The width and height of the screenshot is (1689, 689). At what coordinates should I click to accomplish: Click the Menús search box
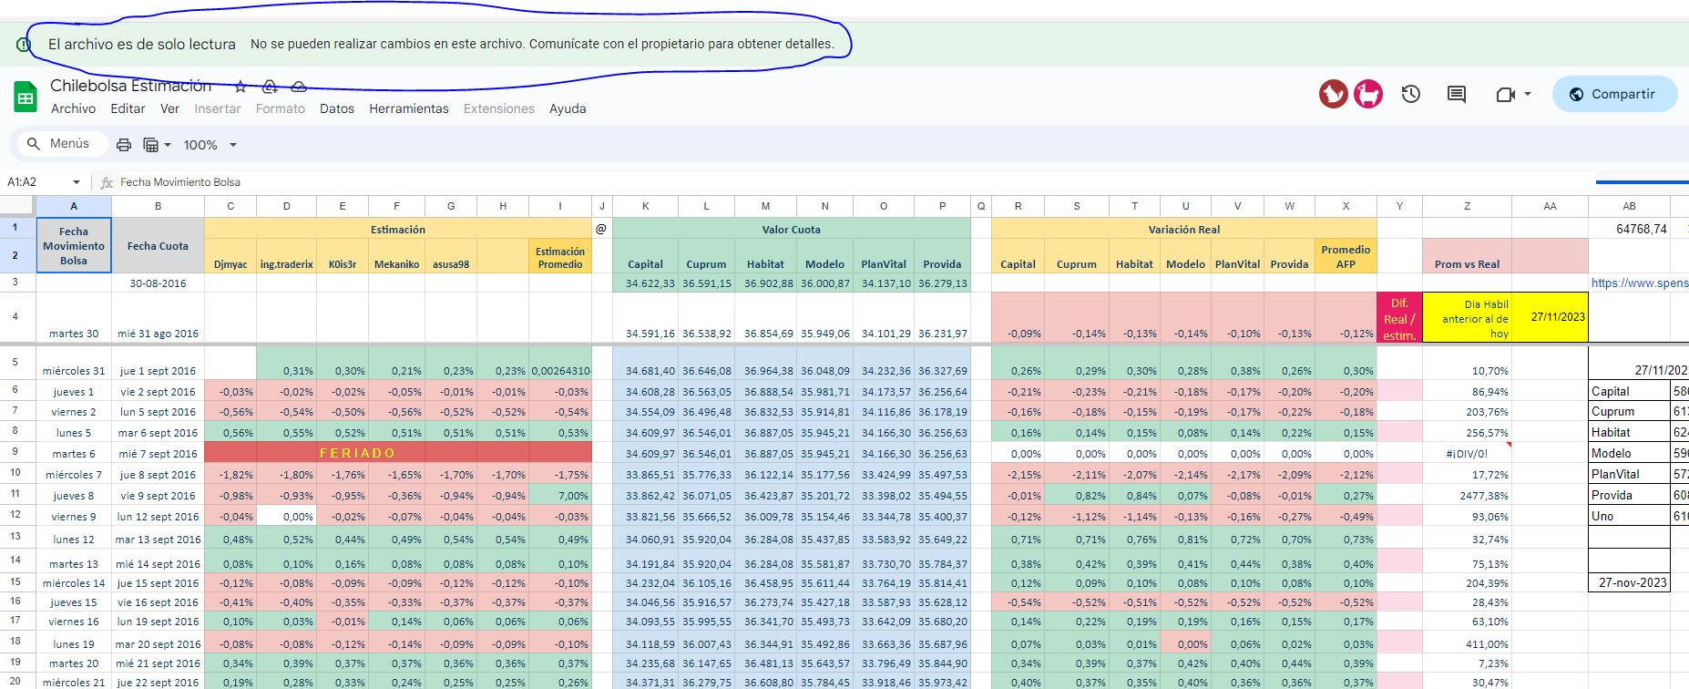pyautogui.click(x=60, y=144)
